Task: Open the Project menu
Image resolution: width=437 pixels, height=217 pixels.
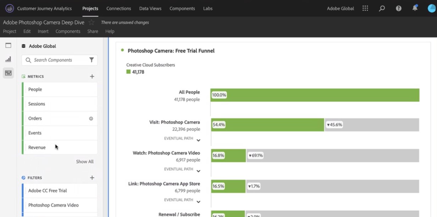Action: (10, 31)
